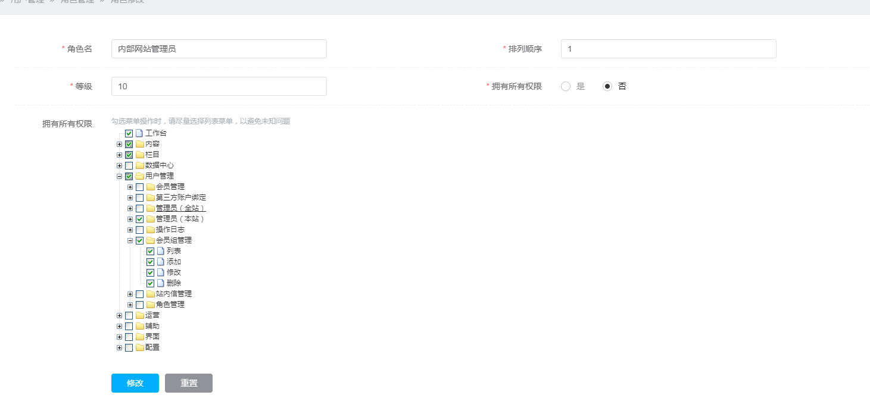Click the 配置 folder icon

(x=140, y=347)
